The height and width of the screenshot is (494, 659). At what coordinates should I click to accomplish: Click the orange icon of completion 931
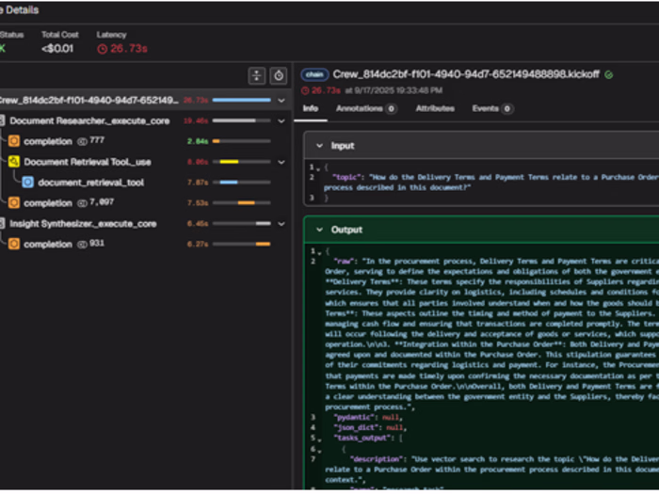tap(14, 244)
